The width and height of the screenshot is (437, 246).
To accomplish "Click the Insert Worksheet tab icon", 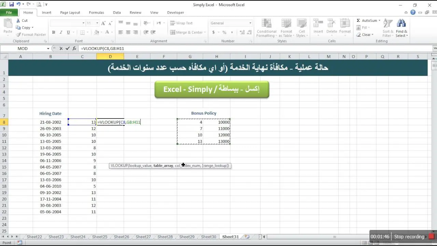I will click(x=247, y=236).
